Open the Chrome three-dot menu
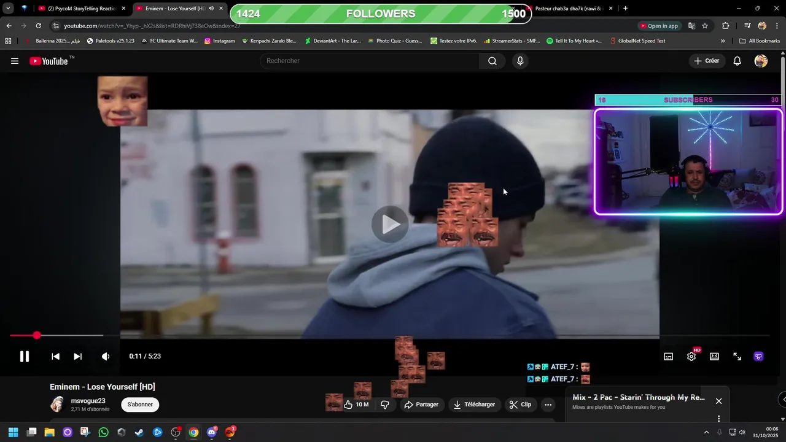Viewport: 786px width, 442px height. pyautogui.click(x=777, y=26)
